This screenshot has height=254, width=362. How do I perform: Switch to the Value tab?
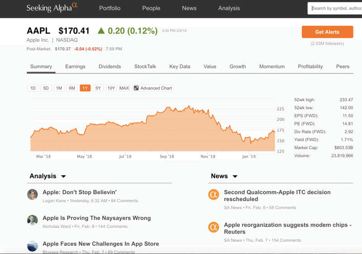coord(210,67)
